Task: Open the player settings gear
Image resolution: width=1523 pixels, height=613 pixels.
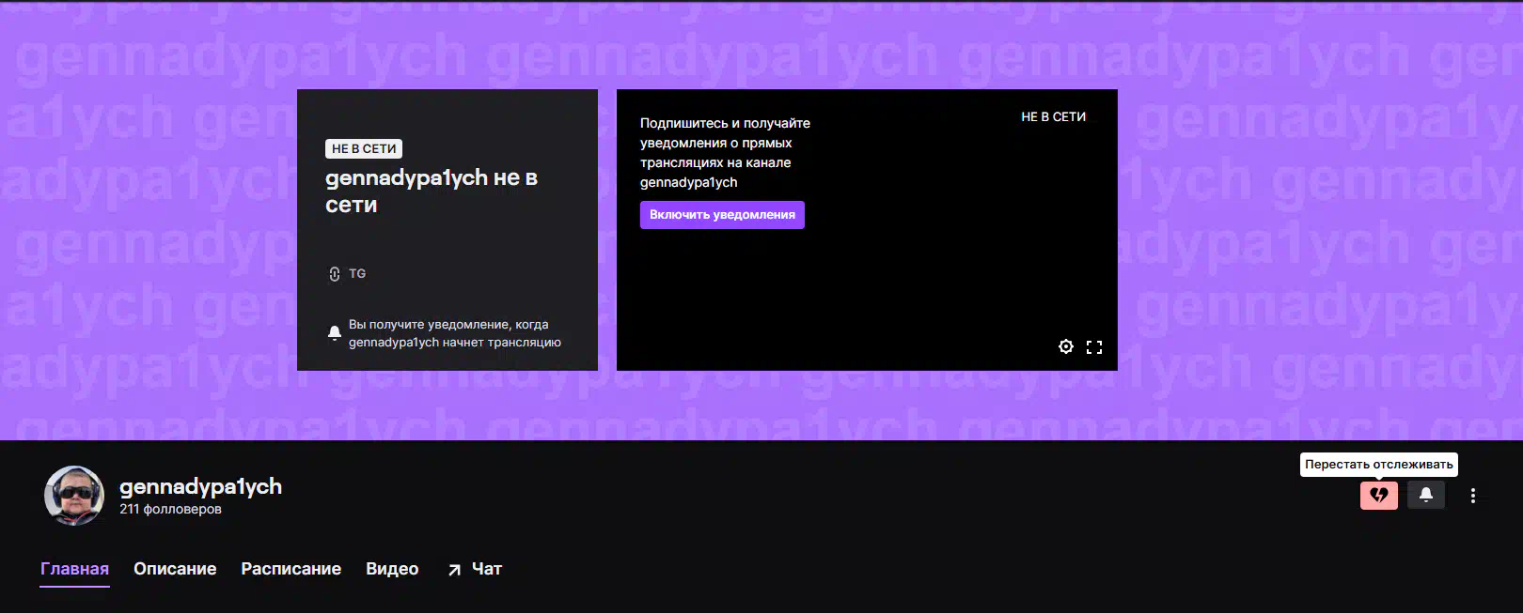Action: [1065, 346]
